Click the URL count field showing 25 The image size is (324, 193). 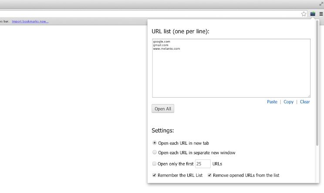point(202,164)
